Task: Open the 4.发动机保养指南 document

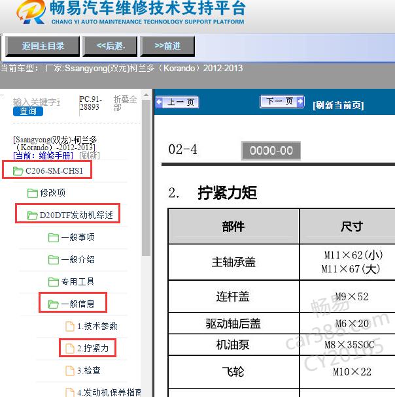Action: click(109, 392)
